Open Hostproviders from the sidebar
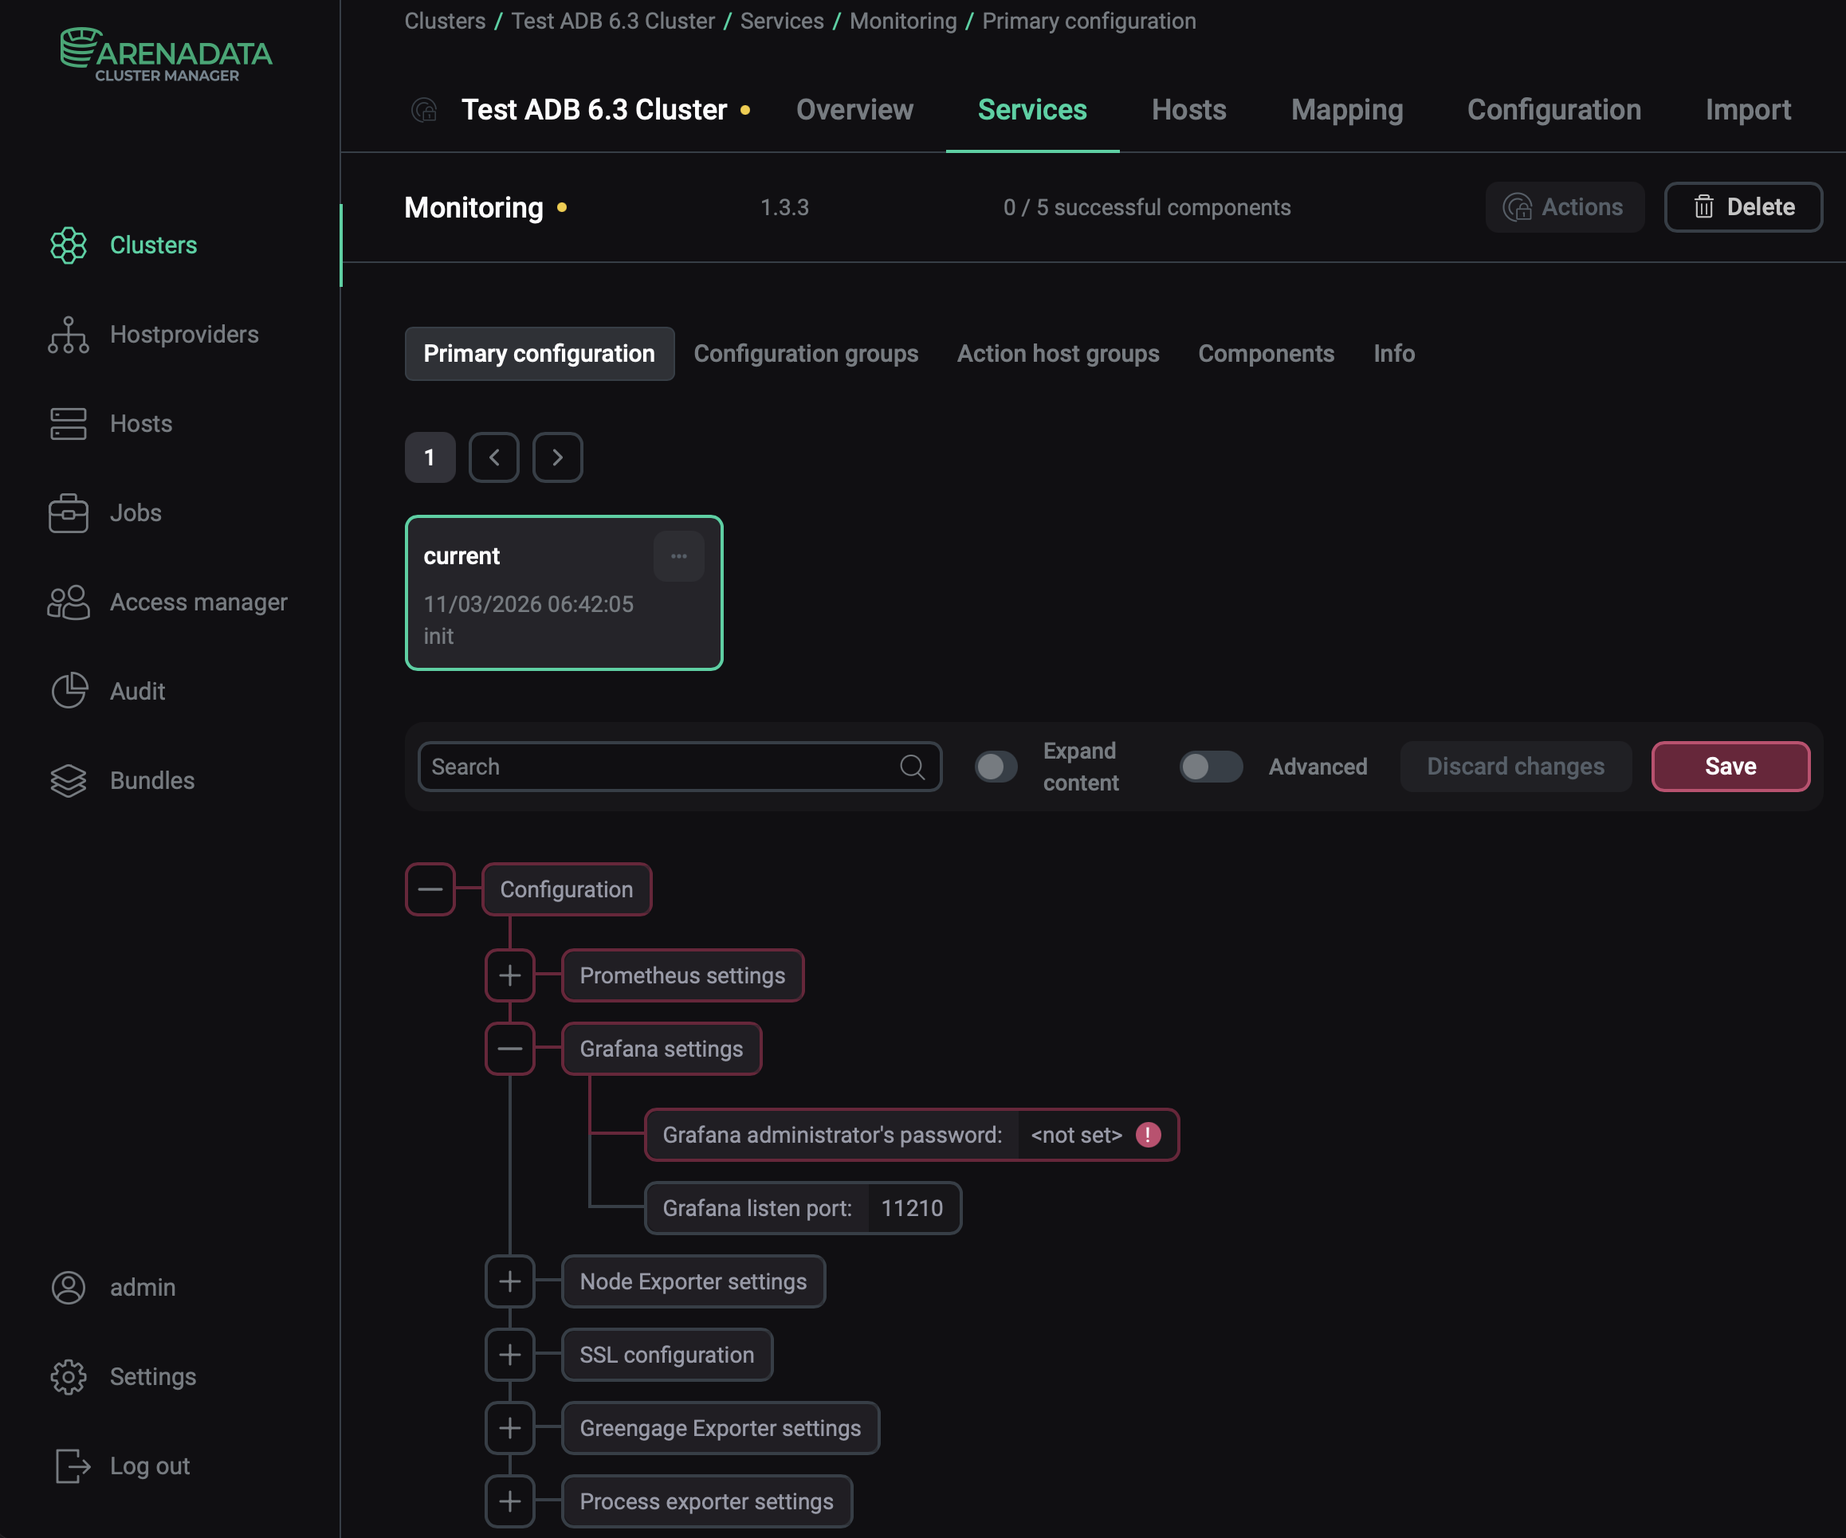The image size is (1846, 1538). pos(183,334)
